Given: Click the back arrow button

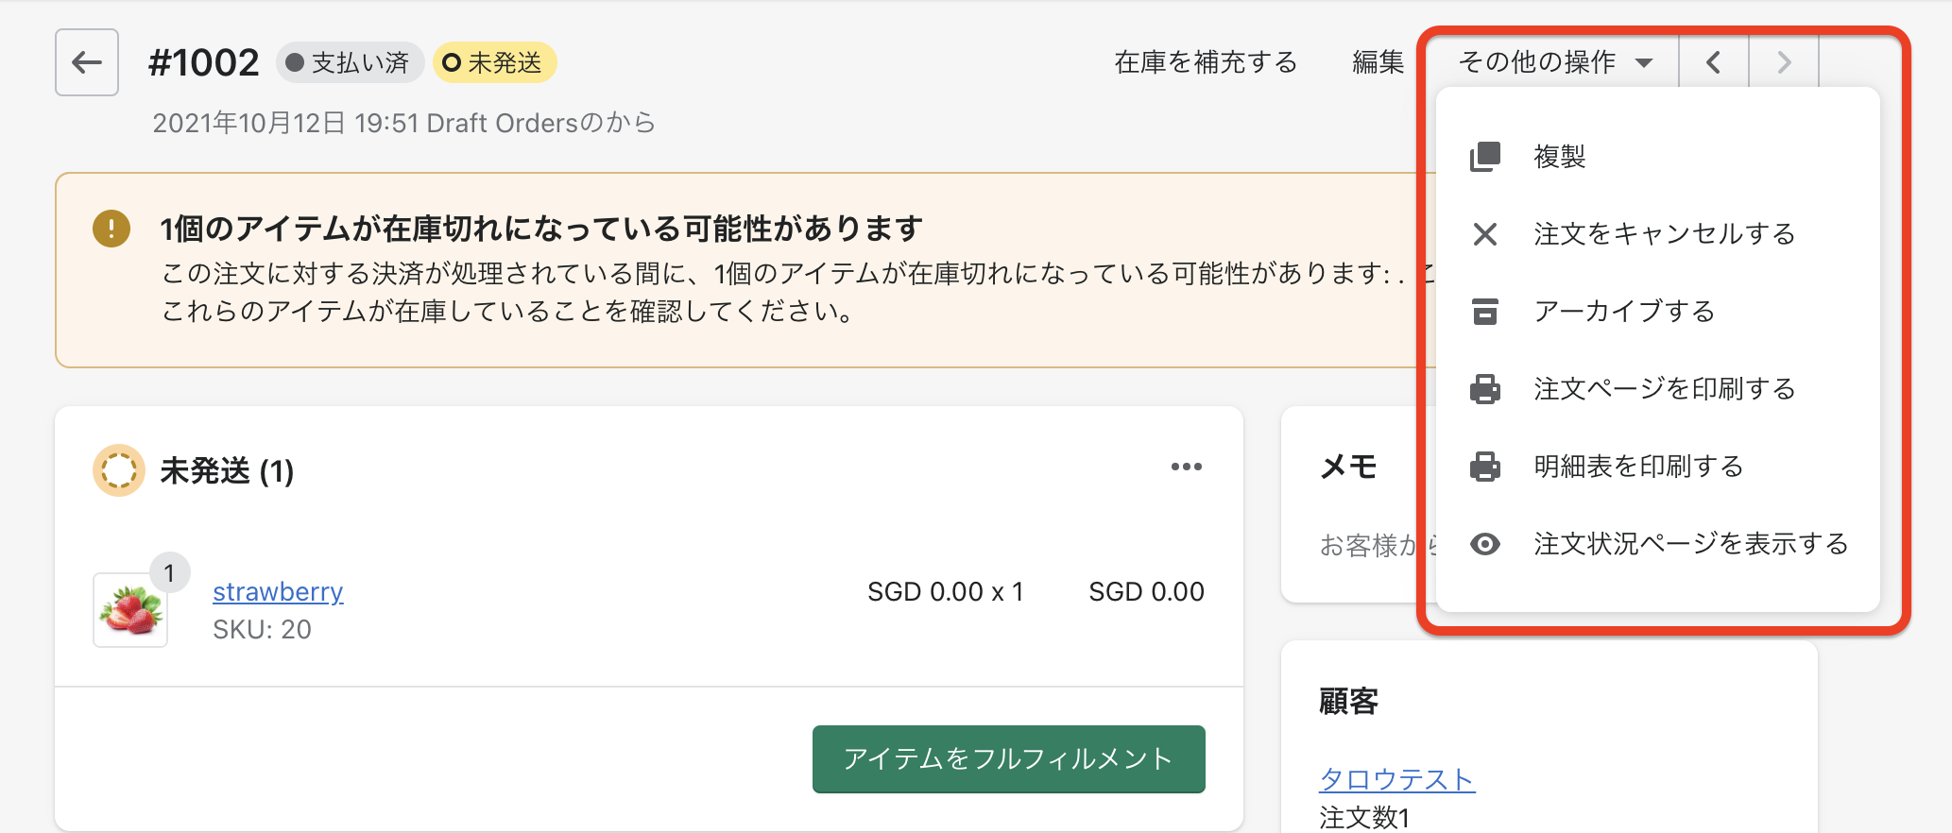Looking at the screenshot, I should (x=87, y=62).
